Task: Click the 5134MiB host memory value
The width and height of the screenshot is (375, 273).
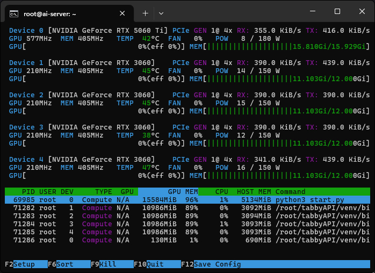Action: pyautogui.click(x=256, y=200)
